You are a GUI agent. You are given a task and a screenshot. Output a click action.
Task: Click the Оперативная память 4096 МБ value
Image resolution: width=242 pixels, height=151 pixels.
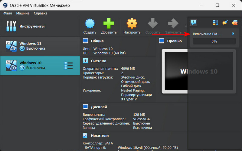pyautogui.click(x=128, y=69)
